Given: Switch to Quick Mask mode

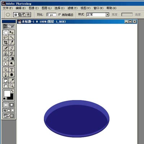Looking at the screenshot, I should coord(12,105).
